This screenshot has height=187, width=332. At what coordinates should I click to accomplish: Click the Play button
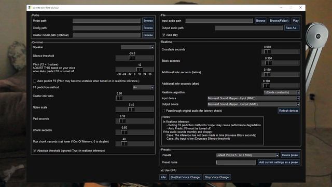(x=296, y=21)
